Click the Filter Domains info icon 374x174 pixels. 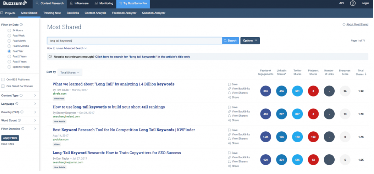pos(23,129)
